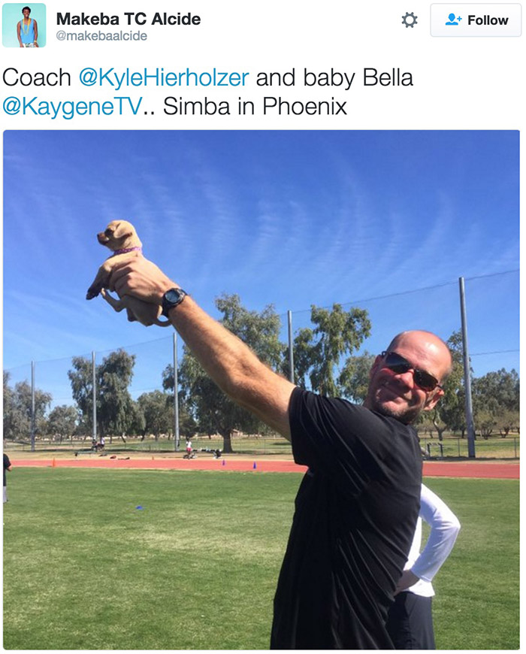Follow Makeba TC Alcide
Image resolution: width=526 pixels, height=654 pixels.
pyautogui.click(x=476, y=20)
